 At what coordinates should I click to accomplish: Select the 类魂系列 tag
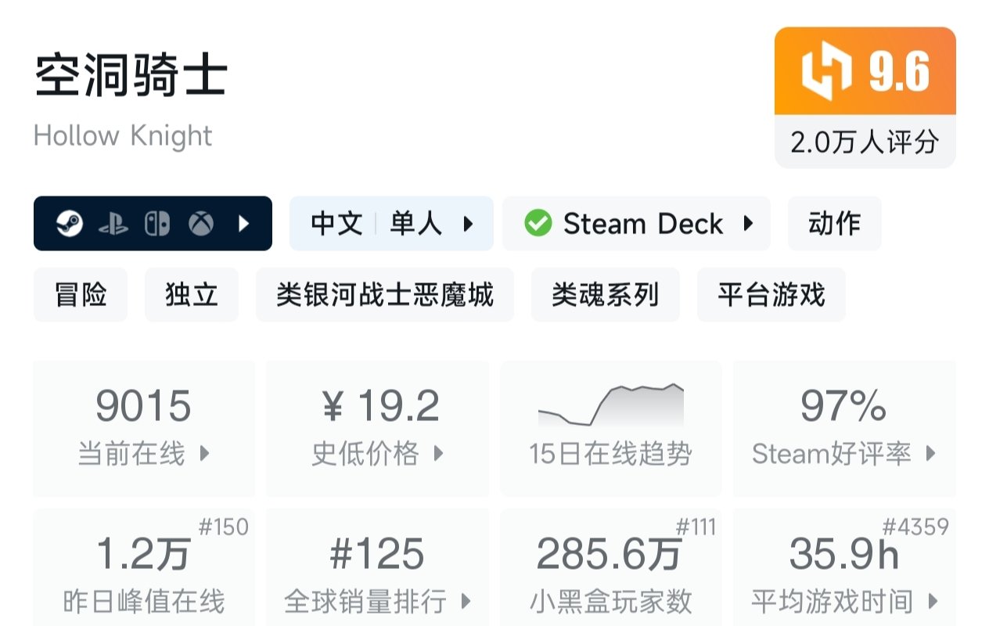(x=606, y=295)
